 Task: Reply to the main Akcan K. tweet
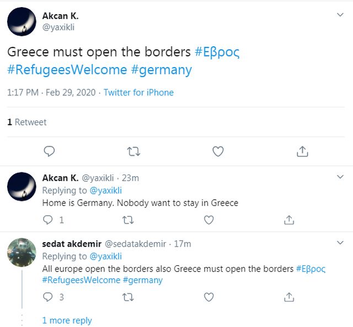[x=50, y=151]
